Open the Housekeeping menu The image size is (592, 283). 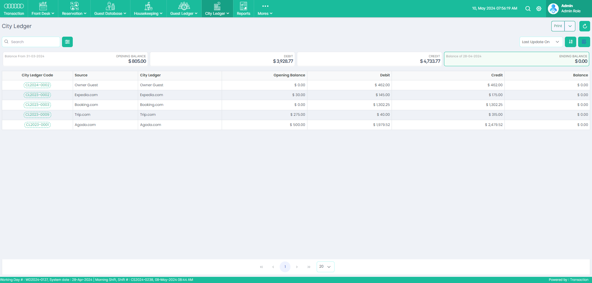[148, 9]
